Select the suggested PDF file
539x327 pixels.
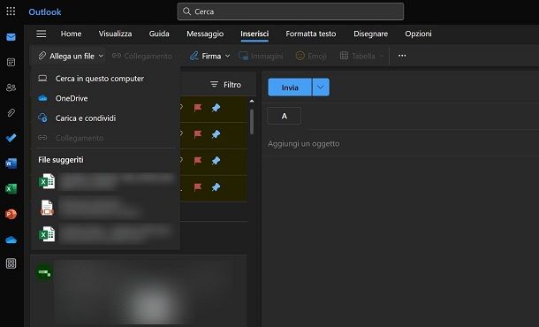click(105, 208)
